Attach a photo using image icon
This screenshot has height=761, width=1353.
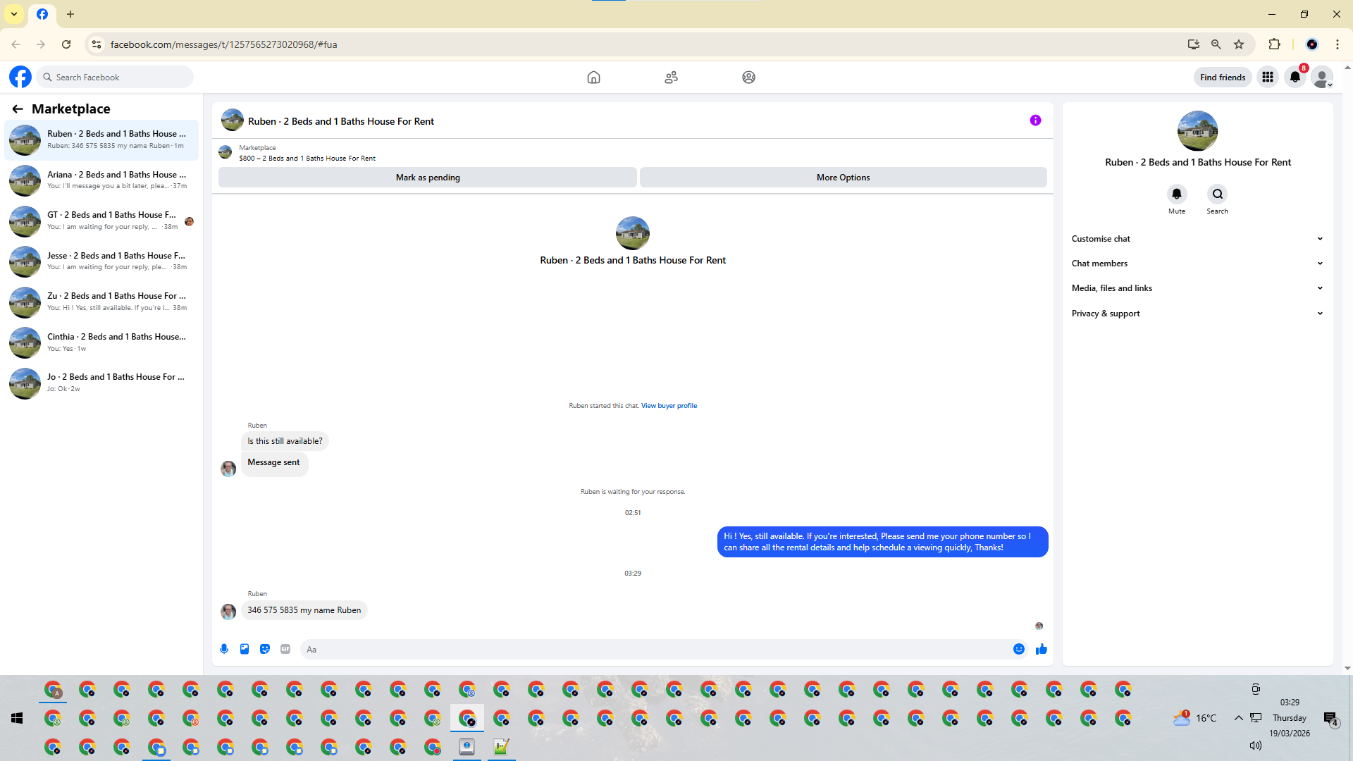[245, 649]
